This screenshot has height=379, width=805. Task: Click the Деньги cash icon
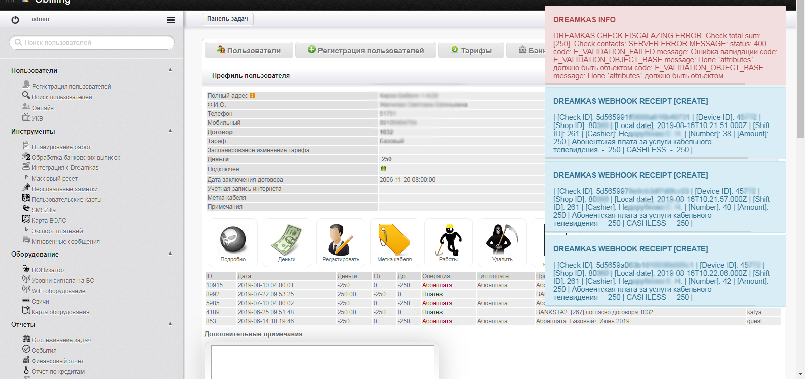tap(287, 240)
